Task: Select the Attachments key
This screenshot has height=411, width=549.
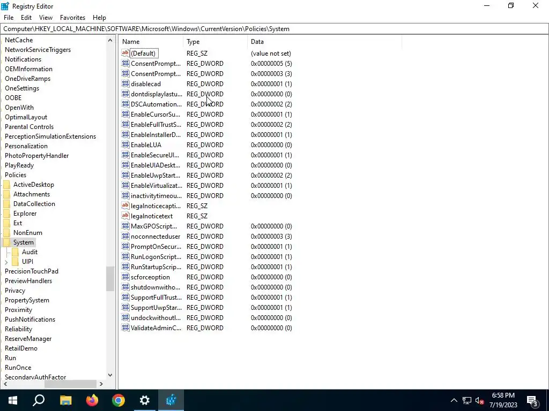Action: [32, 194]
